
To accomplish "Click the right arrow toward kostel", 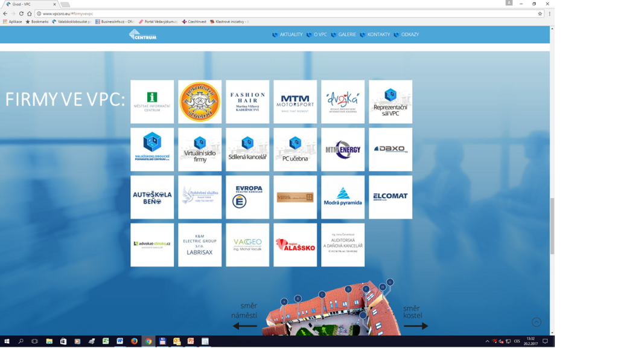I will 416,326.
